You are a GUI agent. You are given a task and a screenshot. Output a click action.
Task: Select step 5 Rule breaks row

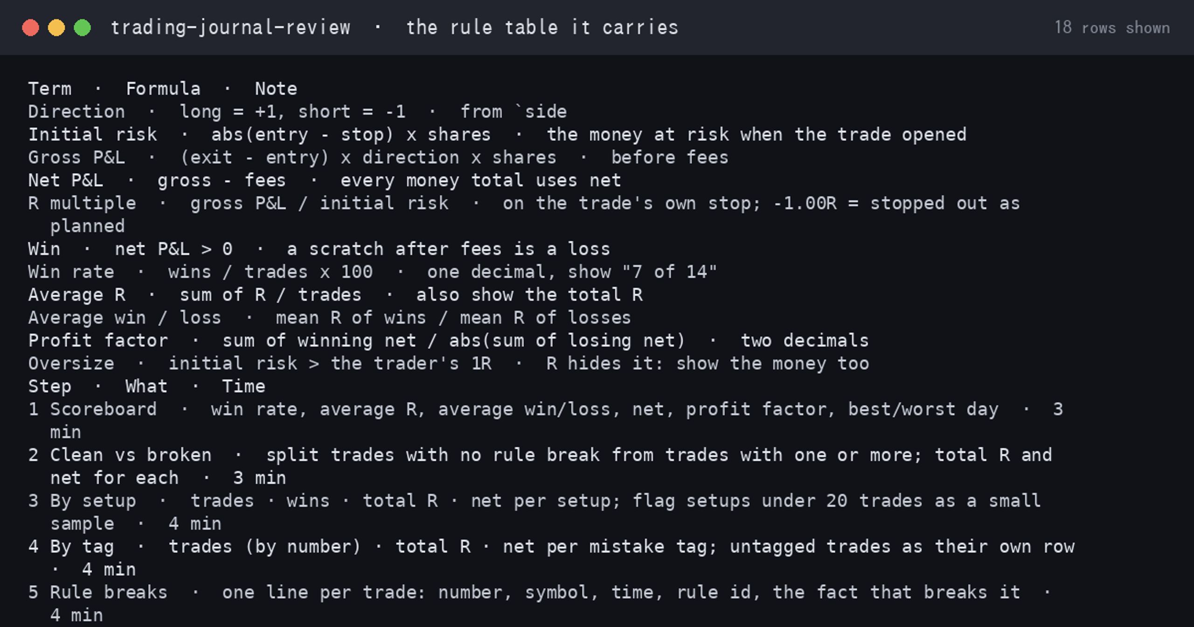[x=540, y=603]
